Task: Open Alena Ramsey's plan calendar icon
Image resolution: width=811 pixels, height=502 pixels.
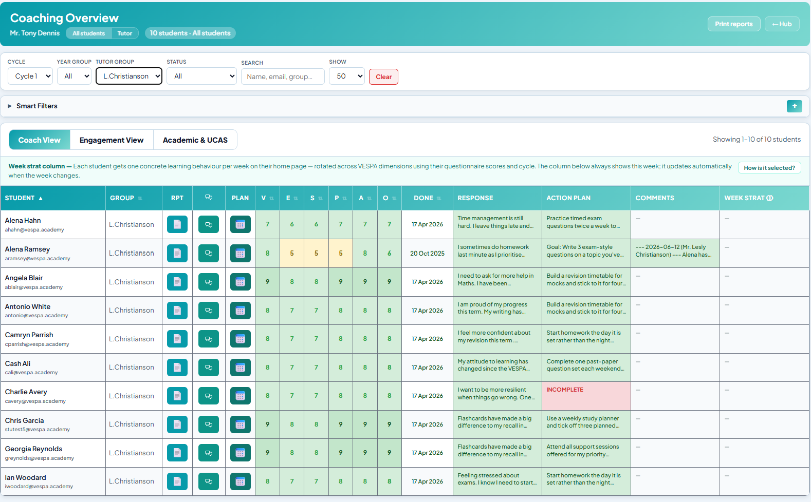Action: point(240,253)
